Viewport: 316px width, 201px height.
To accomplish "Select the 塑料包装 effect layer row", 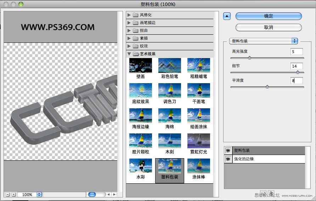I will click(x=269, y=150).
